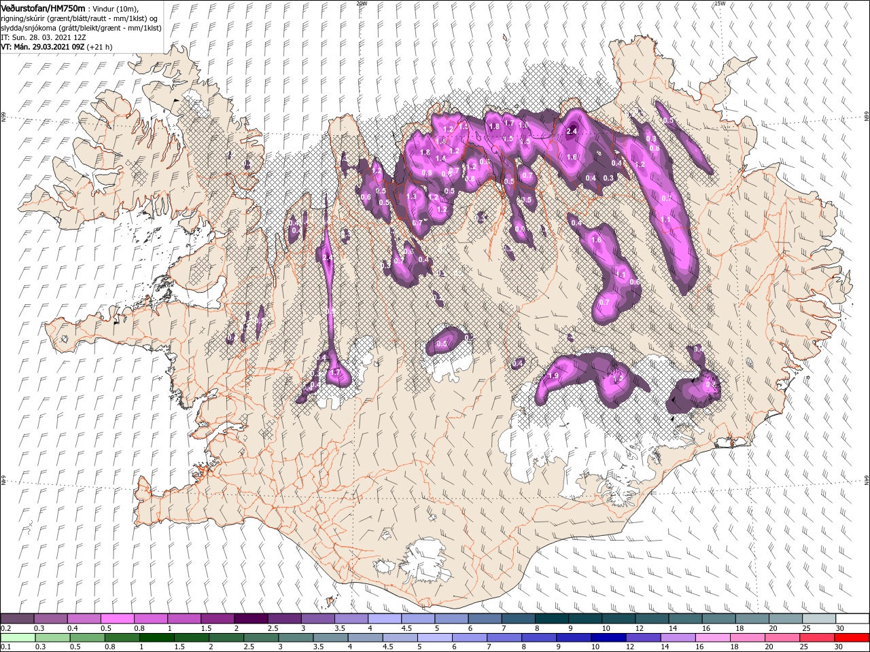This screenshot has height=652, width=870.
Task: Select the white 30 swatch in snow scale
Action: coord(853,619)
